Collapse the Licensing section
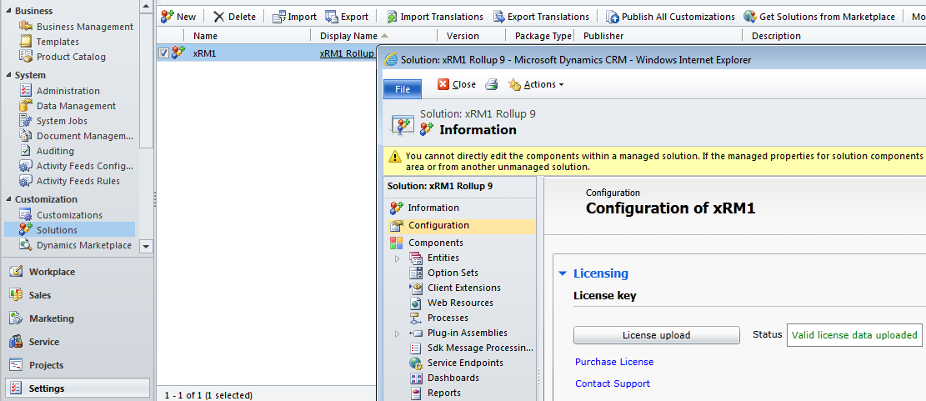Viewport: 926px width, 401px height. pos(563,273)
